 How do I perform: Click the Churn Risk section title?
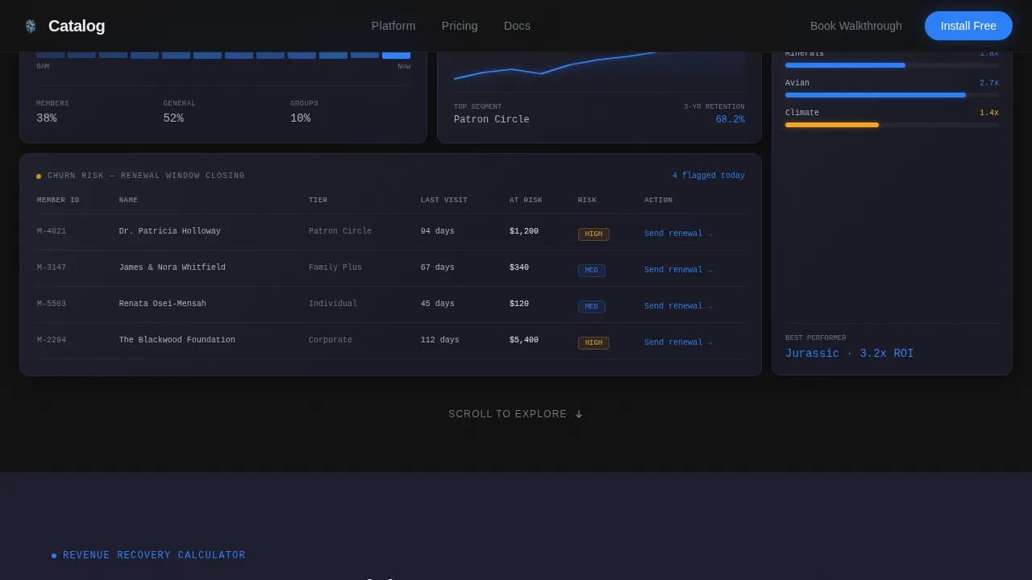[x=146, y=176]
